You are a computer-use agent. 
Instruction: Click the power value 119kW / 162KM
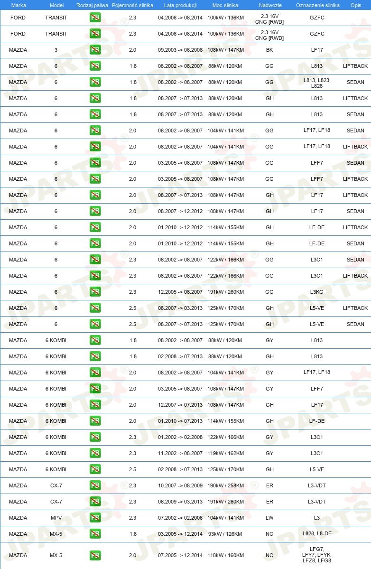(225, 453)
